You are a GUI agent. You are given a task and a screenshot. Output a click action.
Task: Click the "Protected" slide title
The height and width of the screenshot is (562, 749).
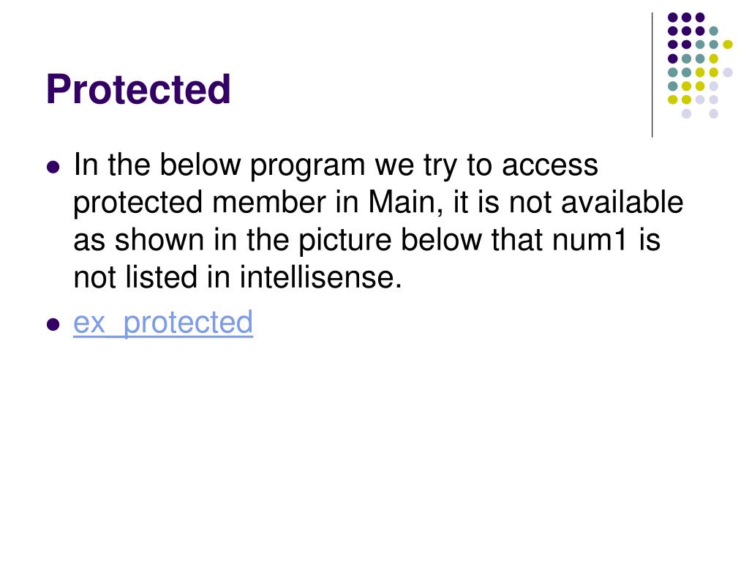[138, 89]
